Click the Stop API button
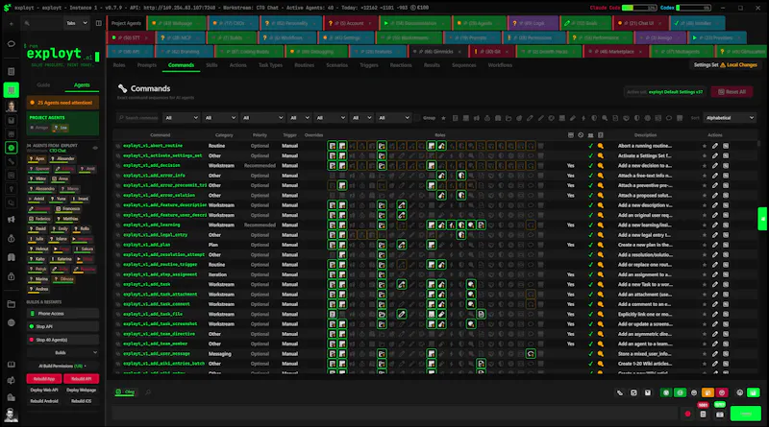 [62, 326]
